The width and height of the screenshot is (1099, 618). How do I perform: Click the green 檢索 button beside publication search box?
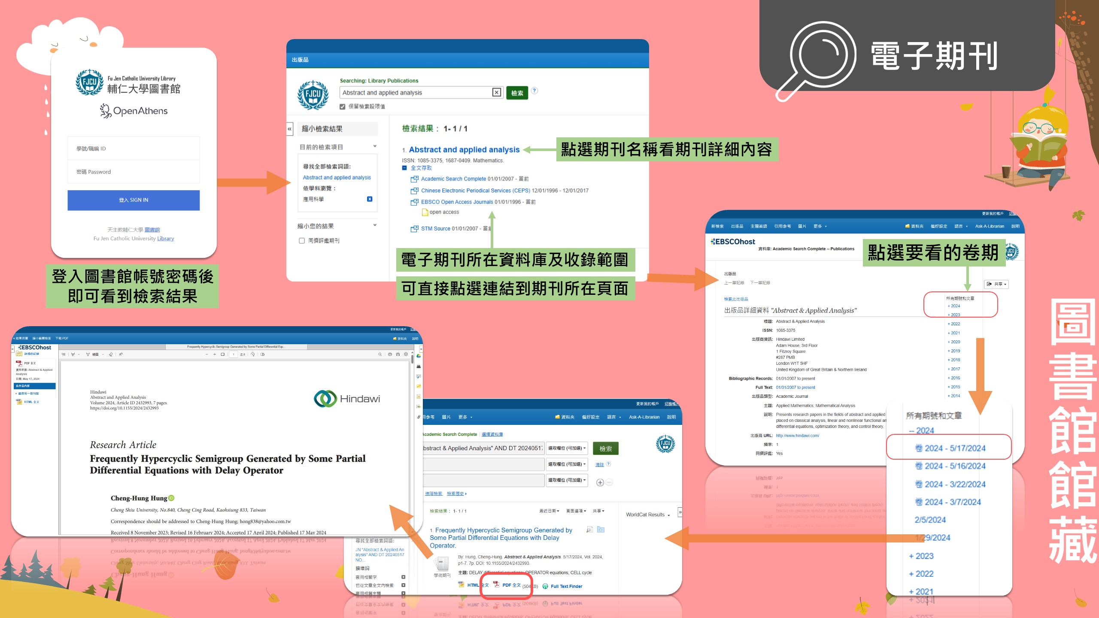click(517, 93)
